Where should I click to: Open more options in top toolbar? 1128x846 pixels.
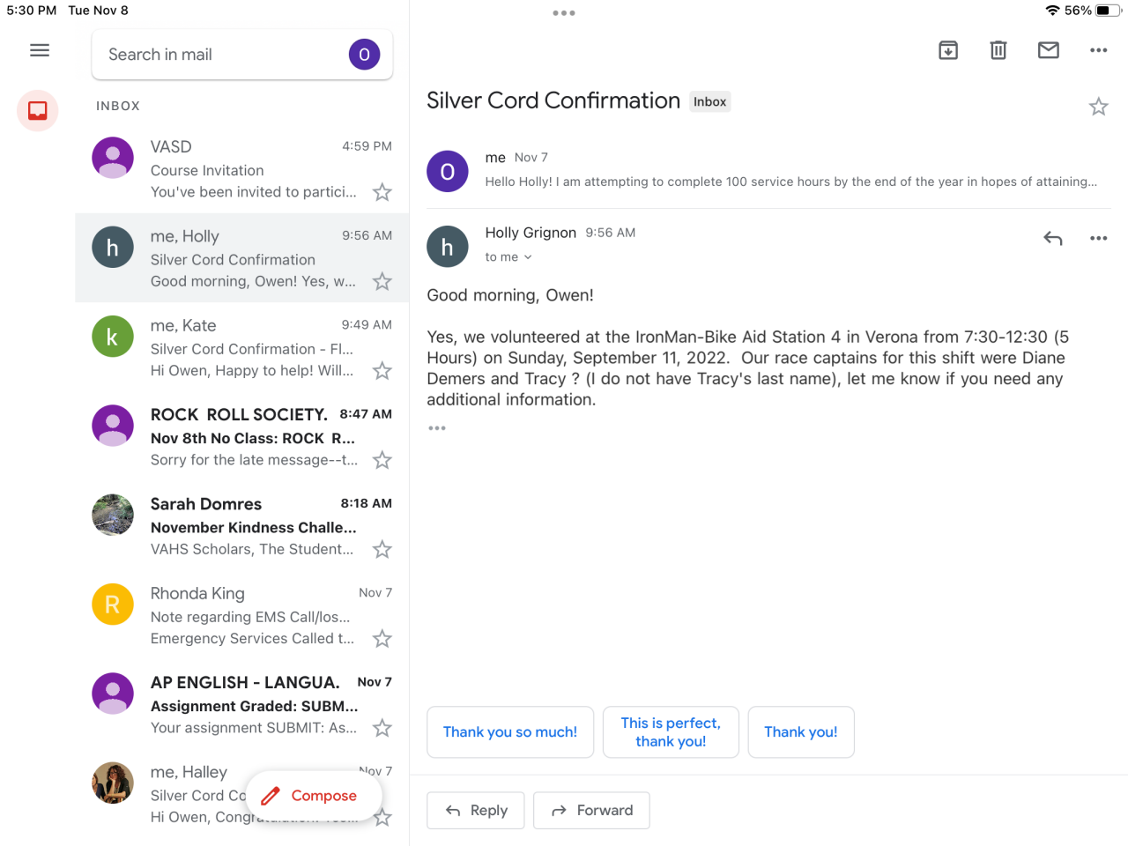click(x=1098, y=50)
